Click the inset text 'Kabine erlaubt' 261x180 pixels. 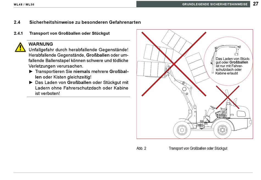227,73
